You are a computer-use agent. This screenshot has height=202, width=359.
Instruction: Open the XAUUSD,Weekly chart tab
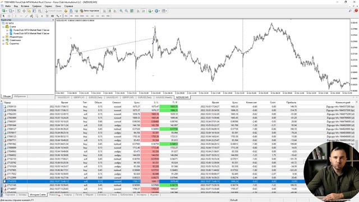coord(164,97)
